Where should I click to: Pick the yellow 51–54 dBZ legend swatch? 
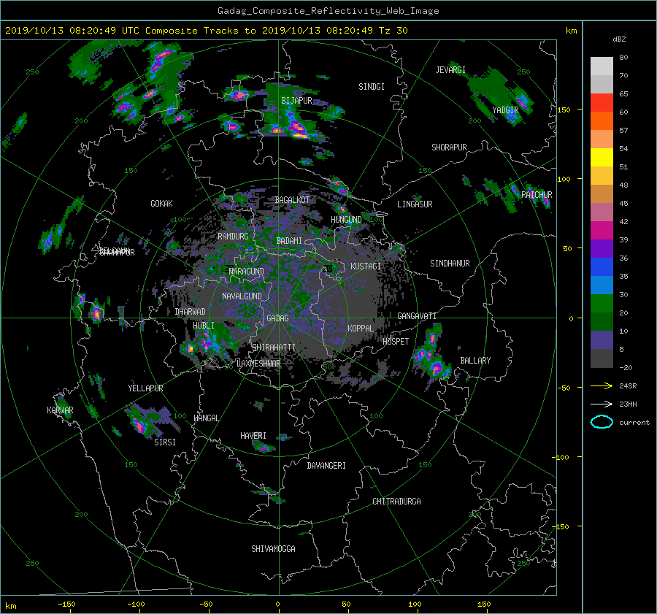pos(602,158)
